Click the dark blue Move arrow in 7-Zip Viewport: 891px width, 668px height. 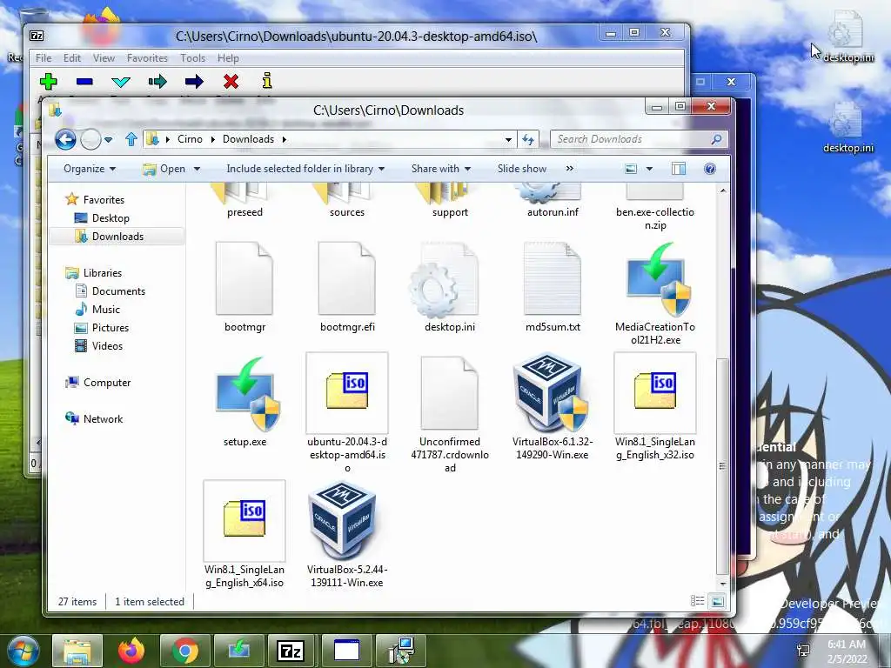pyautogui.click(x=194, y=82)
